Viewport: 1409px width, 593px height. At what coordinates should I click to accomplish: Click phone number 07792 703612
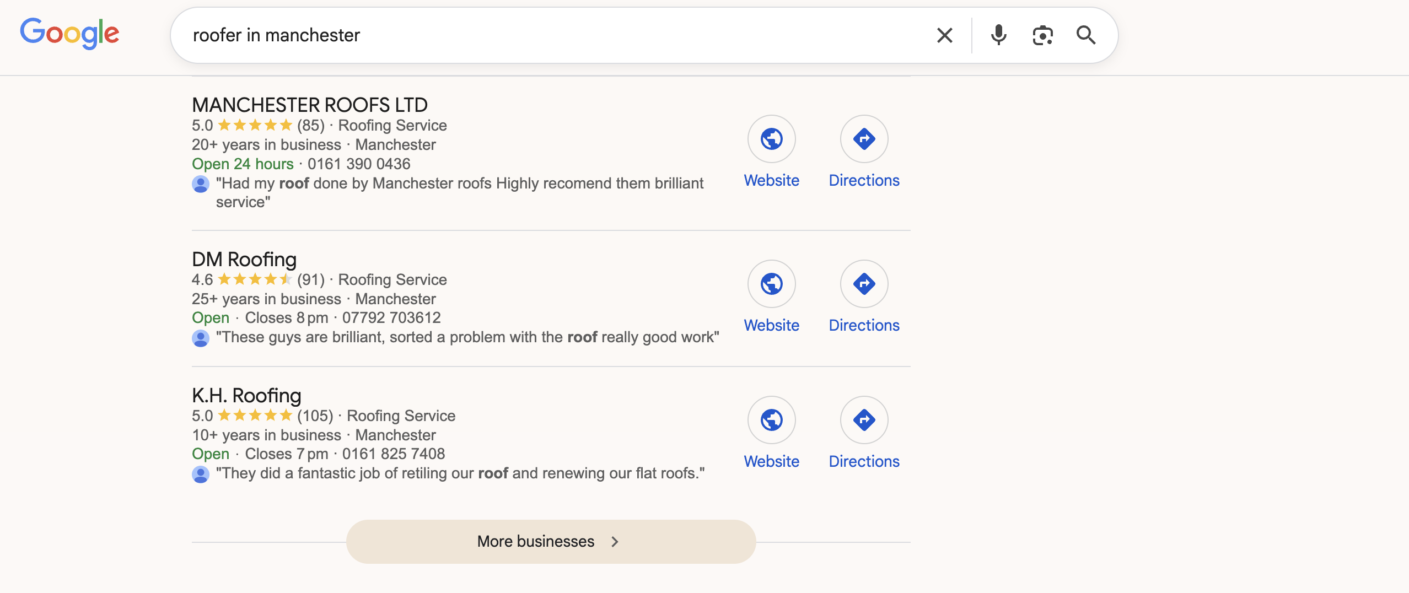click(x=391, y=317)
